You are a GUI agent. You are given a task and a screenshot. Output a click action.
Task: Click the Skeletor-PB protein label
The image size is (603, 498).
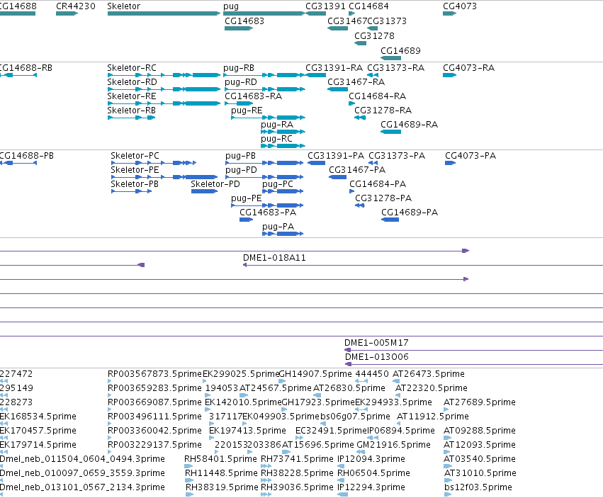(x=135, y=184)
